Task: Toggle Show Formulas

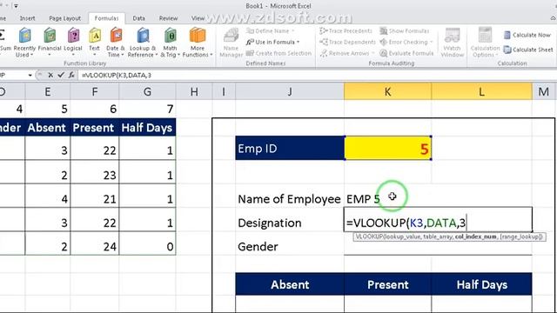Action: click(404, 31)
